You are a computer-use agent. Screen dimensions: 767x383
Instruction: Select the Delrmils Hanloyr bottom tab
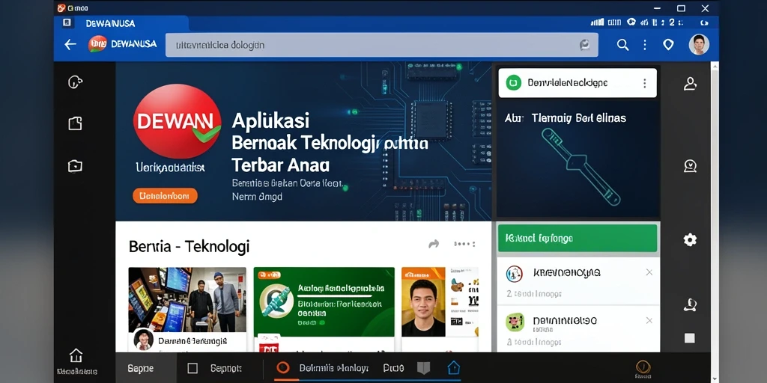tap(333, 368)
